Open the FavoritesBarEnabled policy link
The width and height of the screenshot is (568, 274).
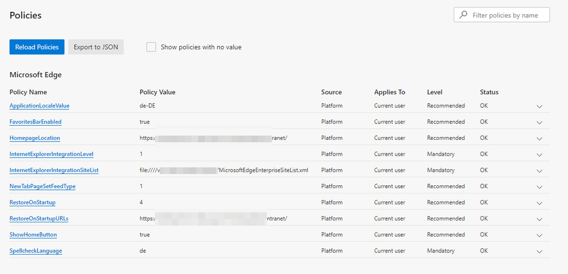(35, 122)
